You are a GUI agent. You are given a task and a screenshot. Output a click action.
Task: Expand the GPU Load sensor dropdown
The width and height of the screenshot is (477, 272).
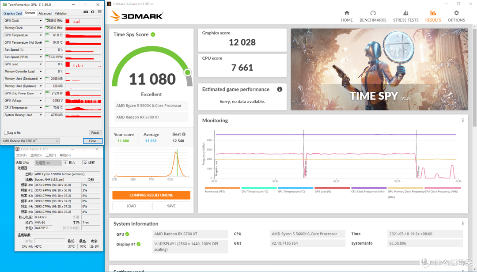pos(41,64)
